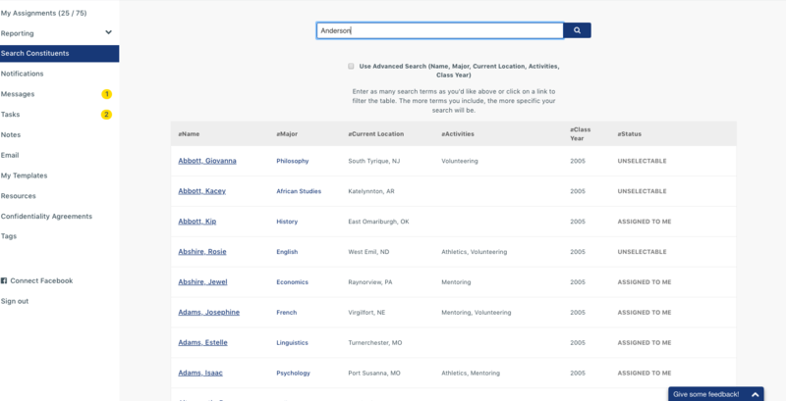Expand the Reporting sidebar menu

tap(108, 32)
